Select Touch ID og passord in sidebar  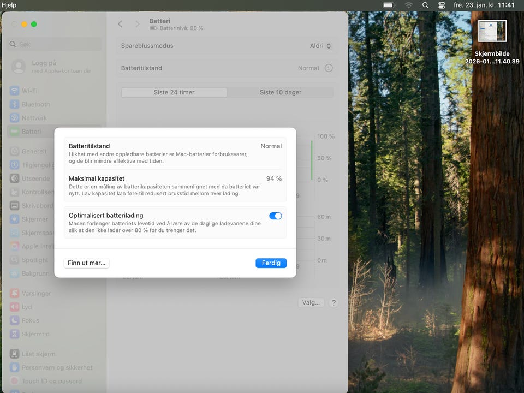click(54, 381)
